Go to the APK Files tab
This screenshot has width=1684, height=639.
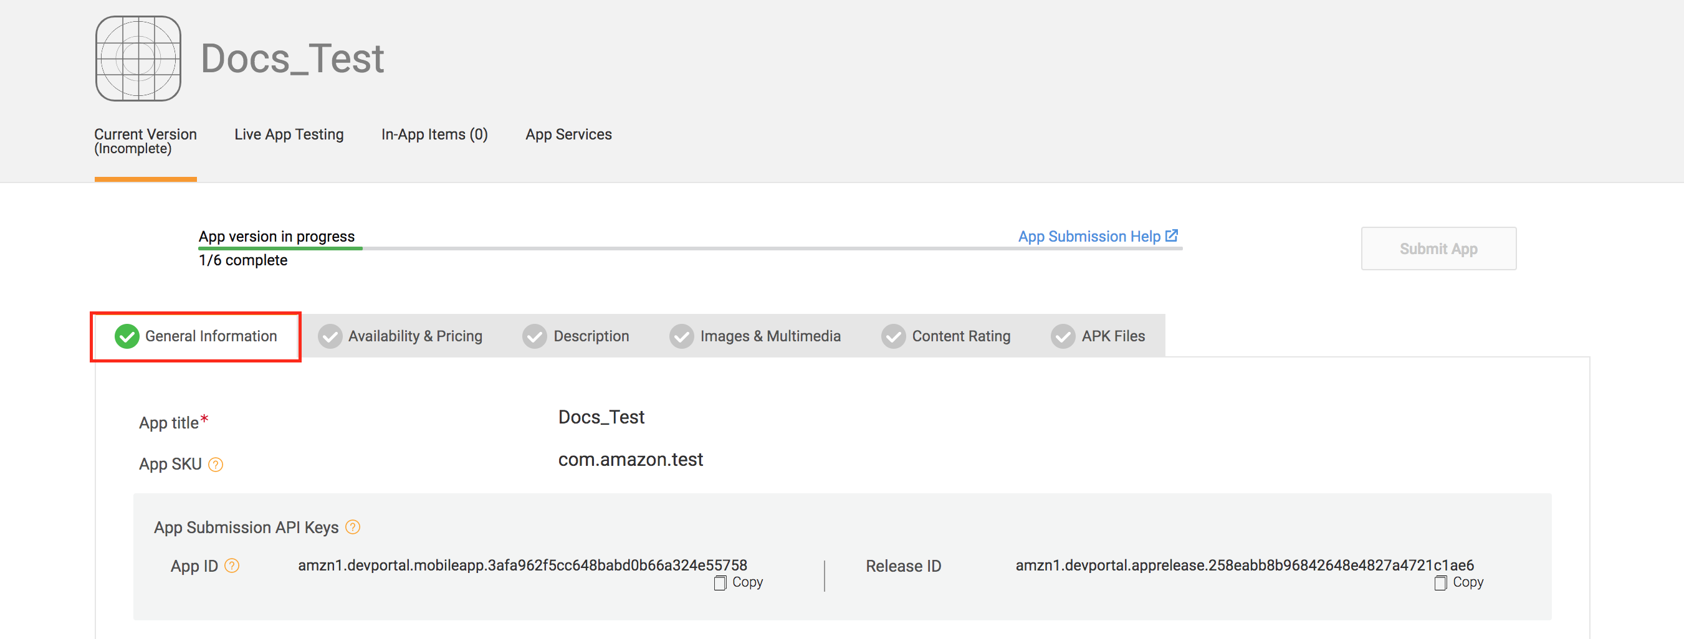(x=1098, y=336)
